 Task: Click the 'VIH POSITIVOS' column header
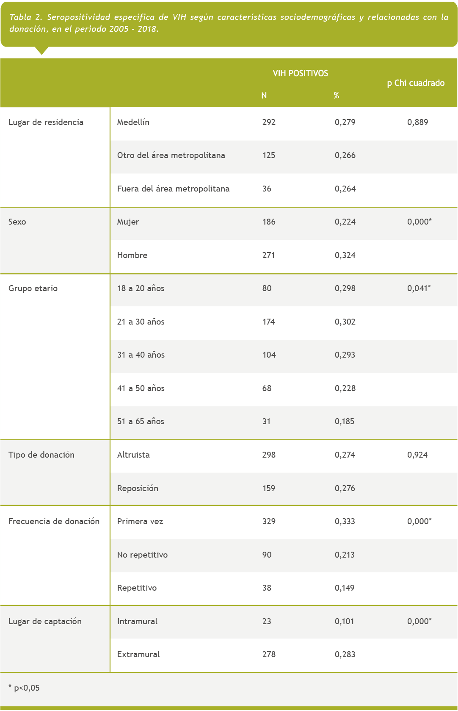tap(300, 73)
